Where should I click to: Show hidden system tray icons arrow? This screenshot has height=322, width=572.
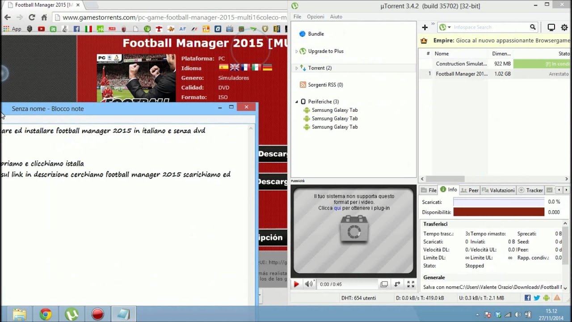477,315
